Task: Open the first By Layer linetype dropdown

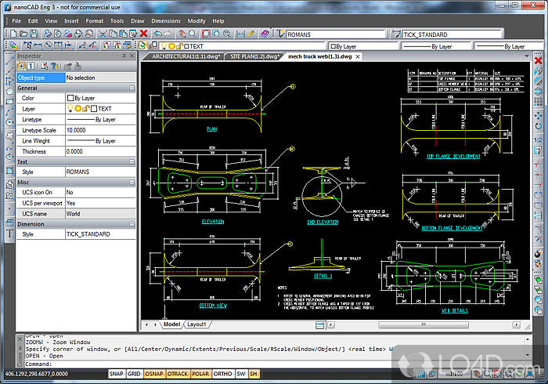Action: pyautogui.click(x=436, y=45)
